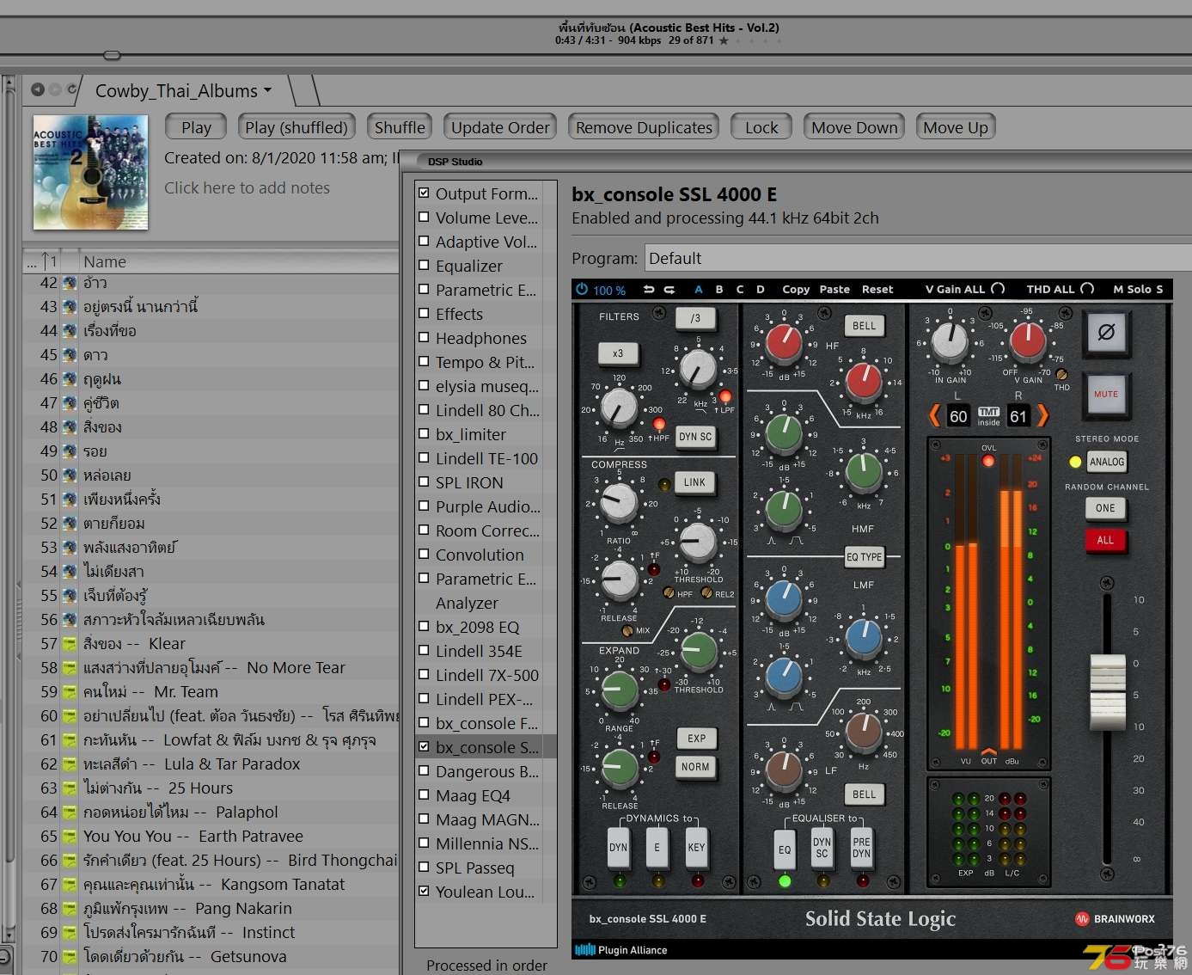
Task: Enable the Headphones checkbox
Action: [x=424, y=337]
